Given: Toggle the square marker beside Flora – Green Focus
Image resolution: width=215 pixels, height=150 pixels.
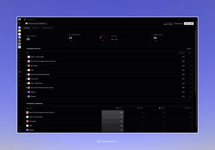Looking at the screenshot, I should point(27,83).
